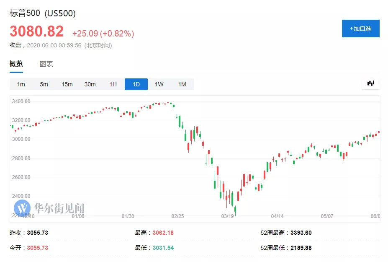Screen dimensions: 388x262
Task: Select the 1H timeframe
Action: point(113,84)
